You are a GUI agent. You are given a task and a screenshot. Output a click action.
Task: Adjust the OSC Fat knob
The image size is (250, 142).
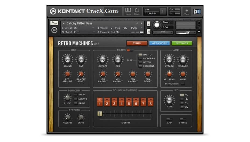tap(81, 59)
